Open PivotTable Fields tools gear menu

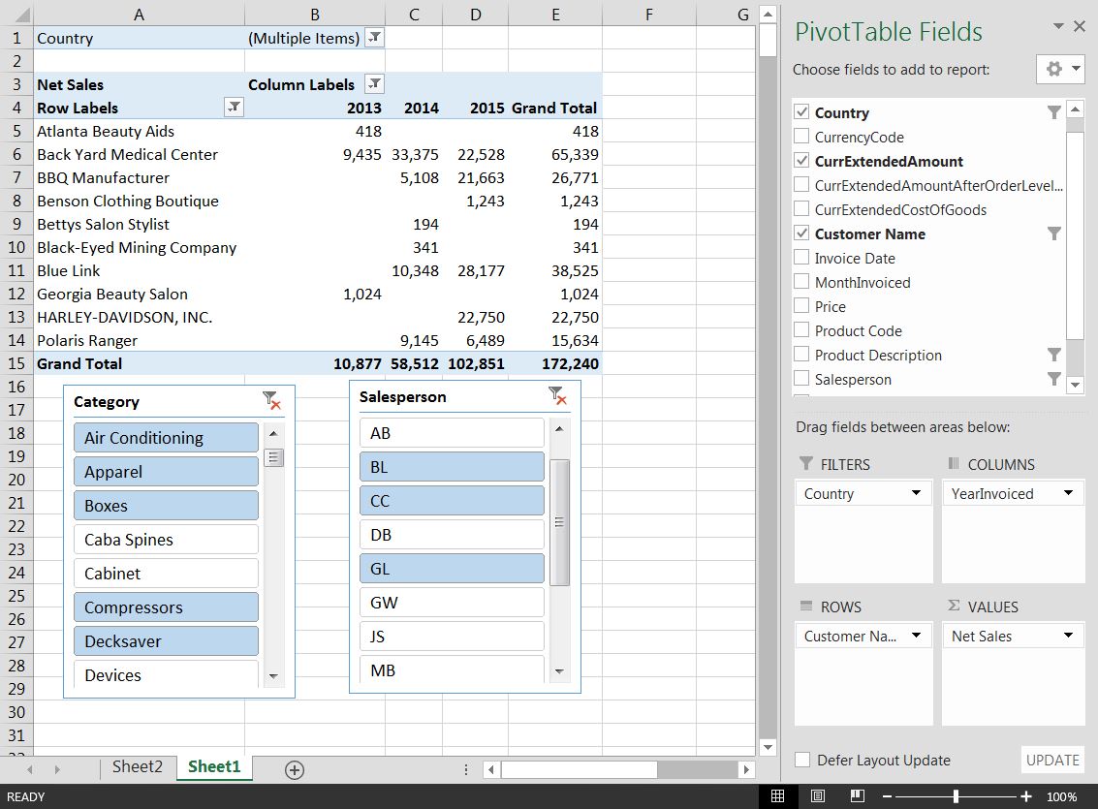pyautogui.click(x=1059, y=70)
